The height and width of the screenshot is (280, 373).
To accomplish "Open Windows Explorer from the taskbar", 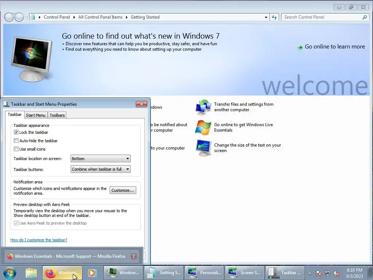I will 31,273.
